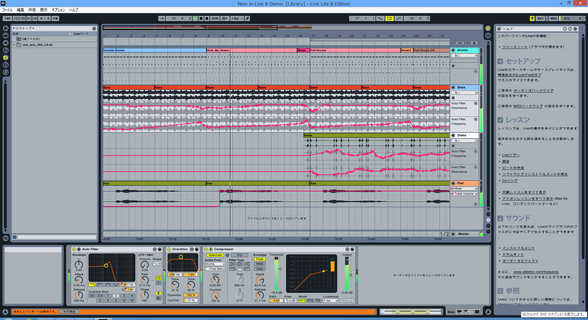Click the transport Stop button
Screen dimensions: 588x320
point(201,19)
